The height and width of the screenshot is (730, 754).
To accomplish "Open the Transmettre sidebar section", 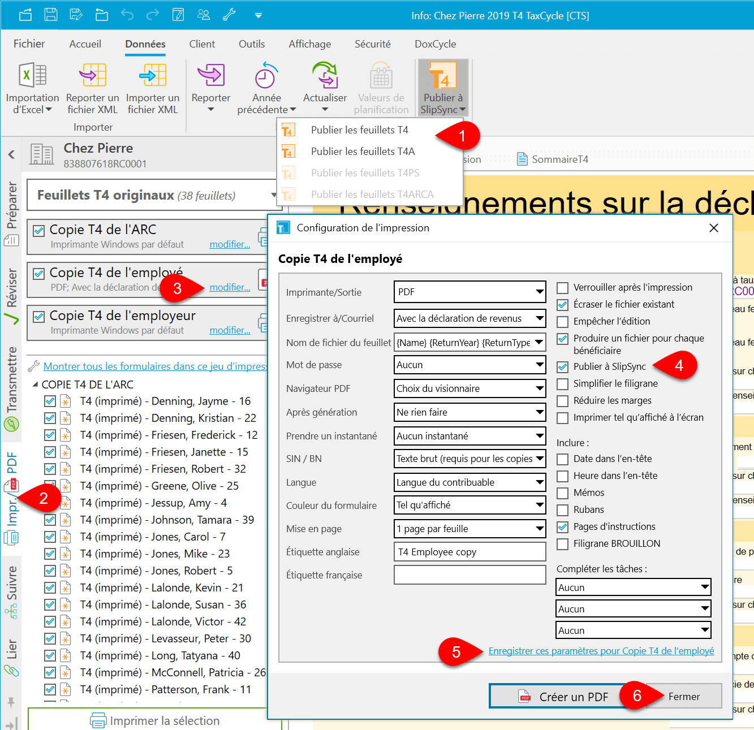I will tap(11, 390).
